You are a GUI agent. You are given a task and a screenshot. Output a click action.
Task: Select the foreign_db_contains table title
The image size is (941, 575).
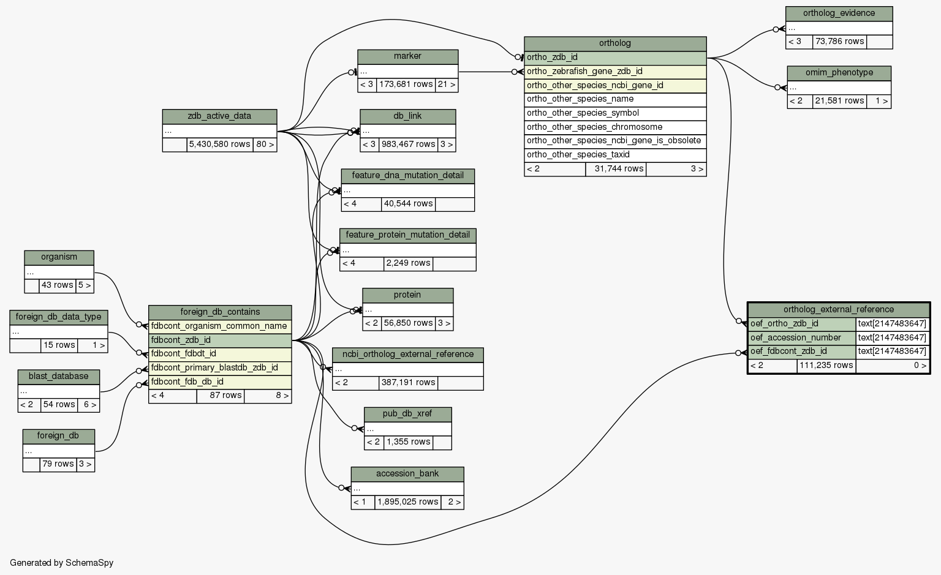[220, 312]
